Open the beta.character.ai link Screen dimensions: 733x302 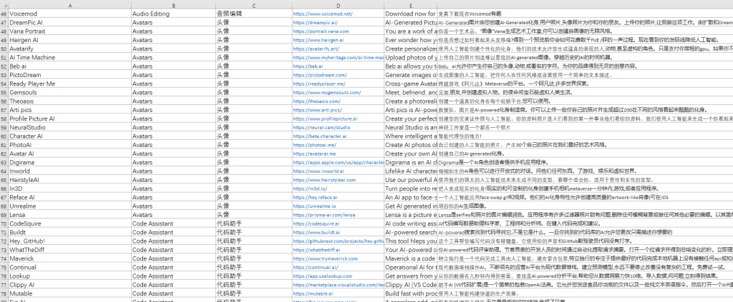[x=320, y=136]
